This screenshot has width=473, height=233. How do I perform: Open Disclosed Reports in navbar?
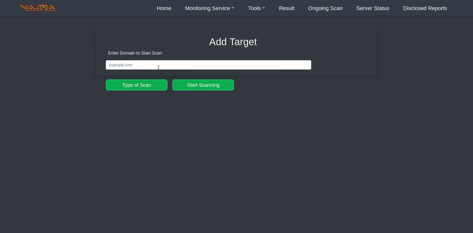coord(425,8)
